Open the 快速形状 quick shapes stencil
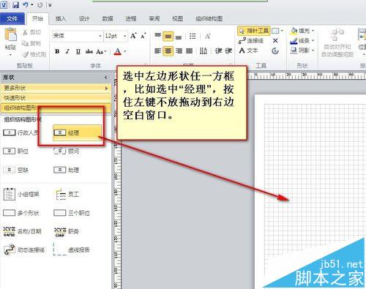 pyautogui.click(x=56, y=98)
